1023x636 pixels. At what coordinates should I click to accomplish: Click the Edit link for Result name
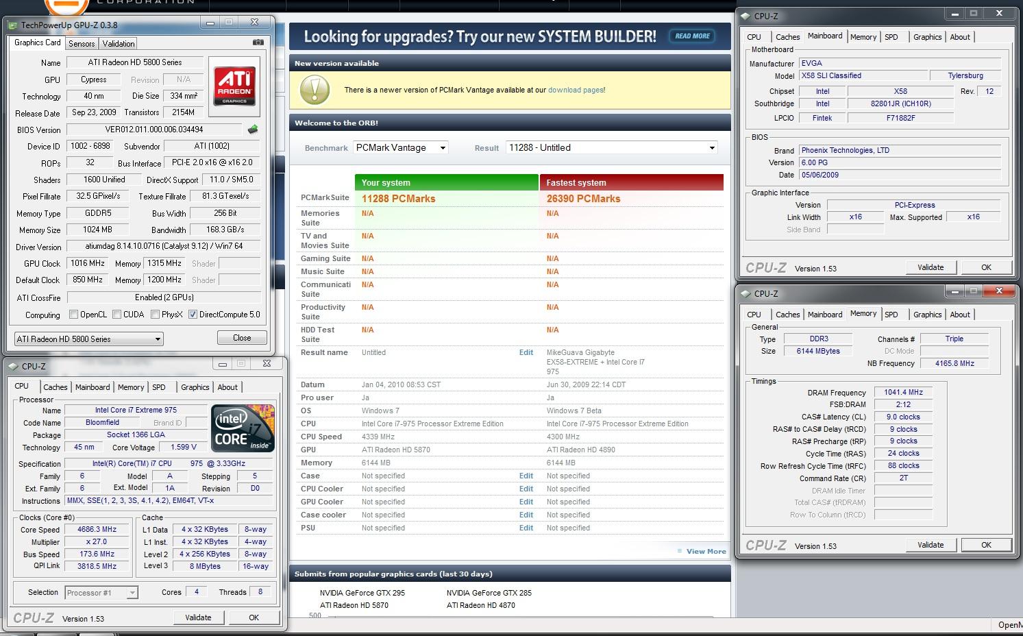tap(526, 352)
